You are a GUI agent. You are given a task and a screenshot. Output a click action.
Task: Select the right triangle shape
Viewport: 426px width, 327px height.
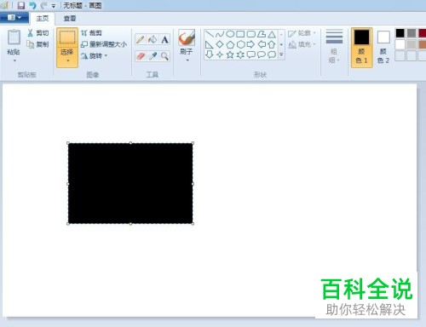point(210,44)
